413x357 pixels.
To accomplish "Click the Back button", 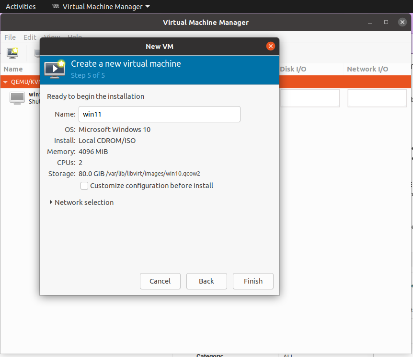I will [x=206, y=281].
